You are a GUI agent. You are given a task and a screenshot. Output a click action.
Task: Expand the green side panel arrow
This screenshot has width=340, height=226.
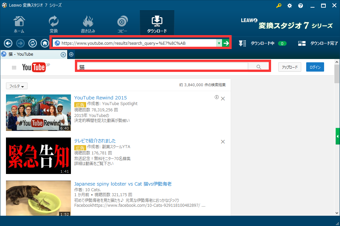coord(337,136)
